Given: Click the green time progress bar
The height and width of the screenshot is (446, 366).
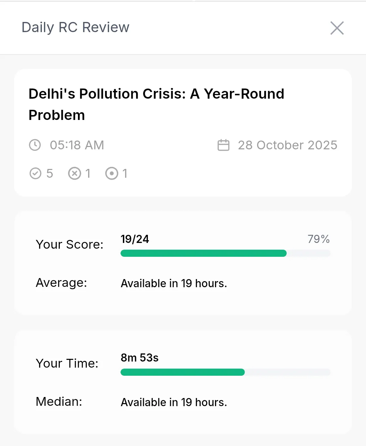Looking at the screenshot, I should (183, 372).
